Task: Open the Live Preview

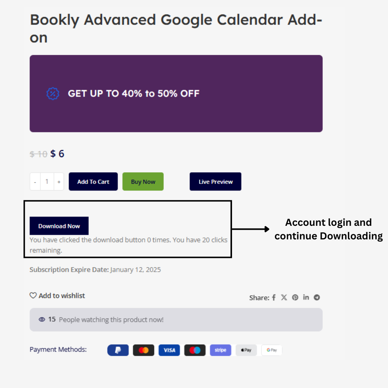Action: click(215, 182)
